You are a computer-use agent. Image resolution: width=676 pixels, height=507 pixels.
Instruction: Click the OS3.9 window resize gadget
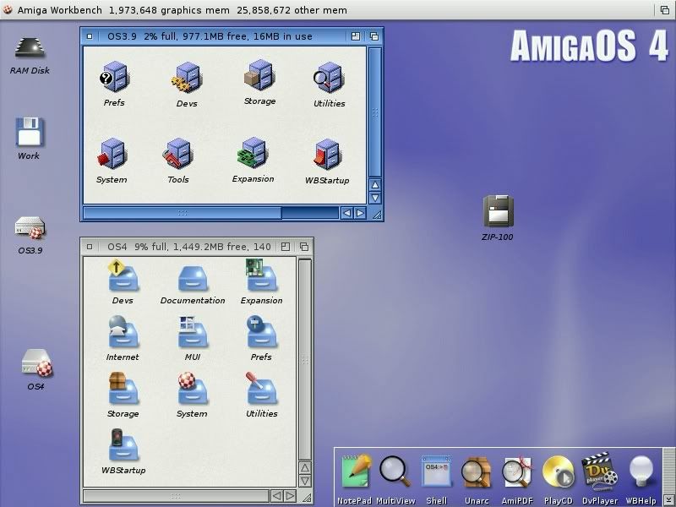(376, 214)
